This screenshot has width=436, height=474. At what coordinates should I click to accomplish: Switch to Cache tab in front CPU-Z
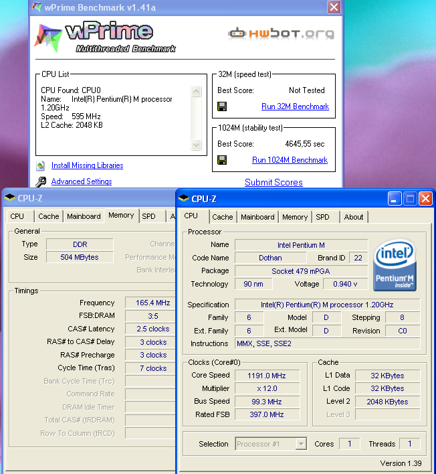point(223,217)
